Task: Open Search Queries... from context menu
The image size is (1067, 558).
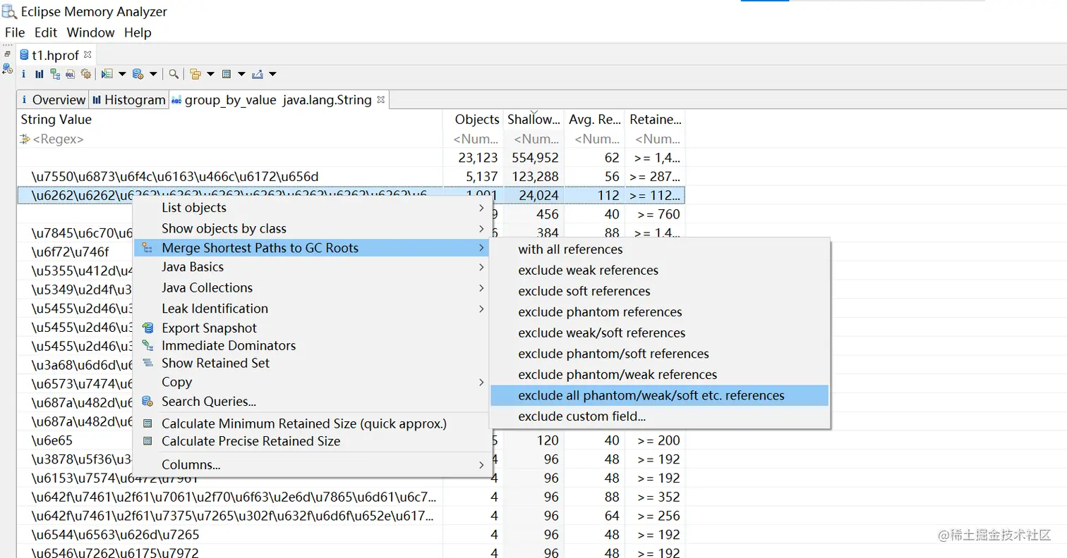Action: (x=209, y=402)
